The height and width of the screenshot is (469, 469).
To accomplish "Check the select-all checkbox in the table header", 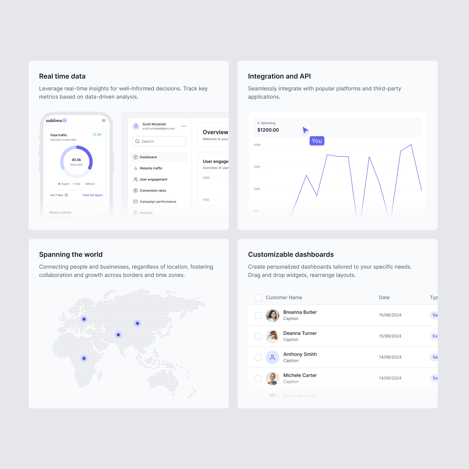I will click(258, 297).
